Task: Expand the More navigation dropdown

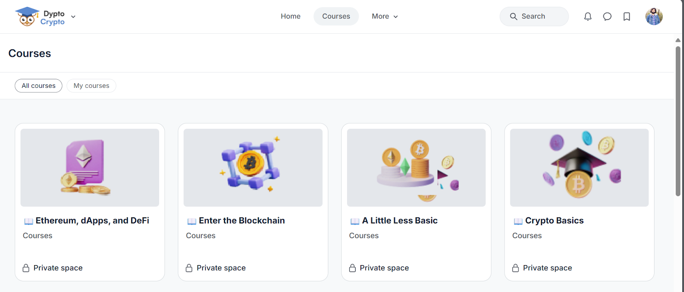Action: 385,16
